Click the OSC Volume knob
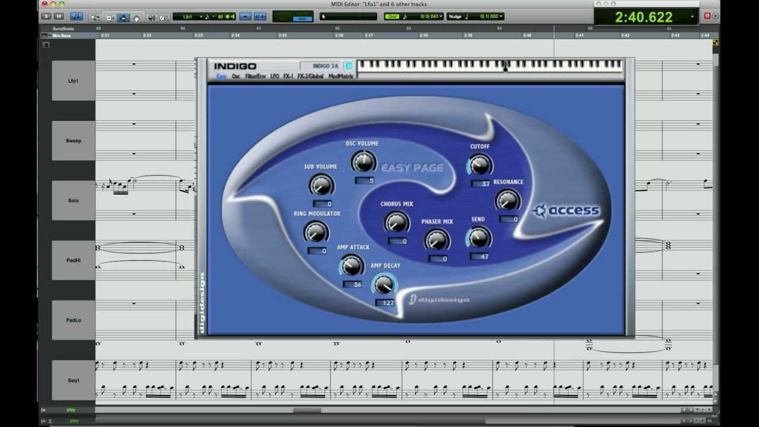Image resolution: width=759 pixels, height=427 pixels. pyautogui.click(x=363, y=161)
